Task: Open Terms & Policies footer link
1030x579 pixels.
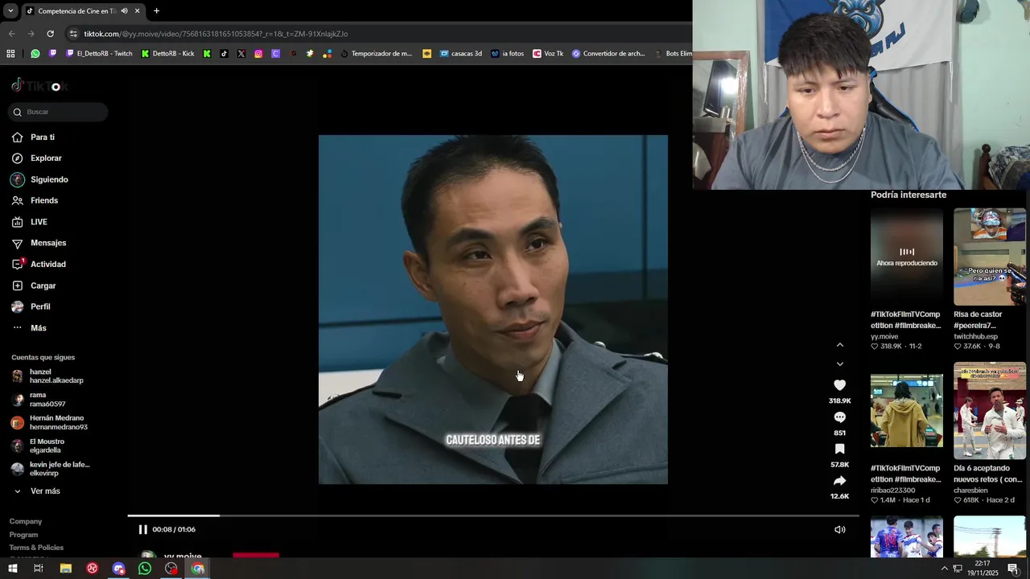Action: tap(36, 548)
